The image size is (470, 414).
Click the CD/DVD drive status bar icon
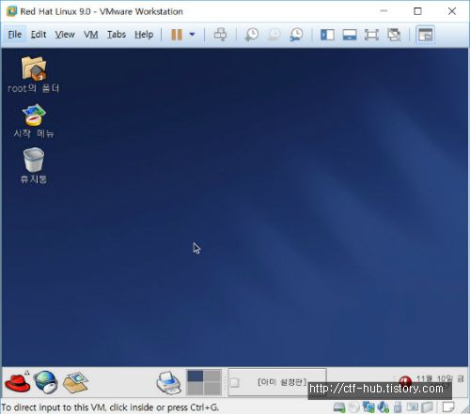coord(354,407)
